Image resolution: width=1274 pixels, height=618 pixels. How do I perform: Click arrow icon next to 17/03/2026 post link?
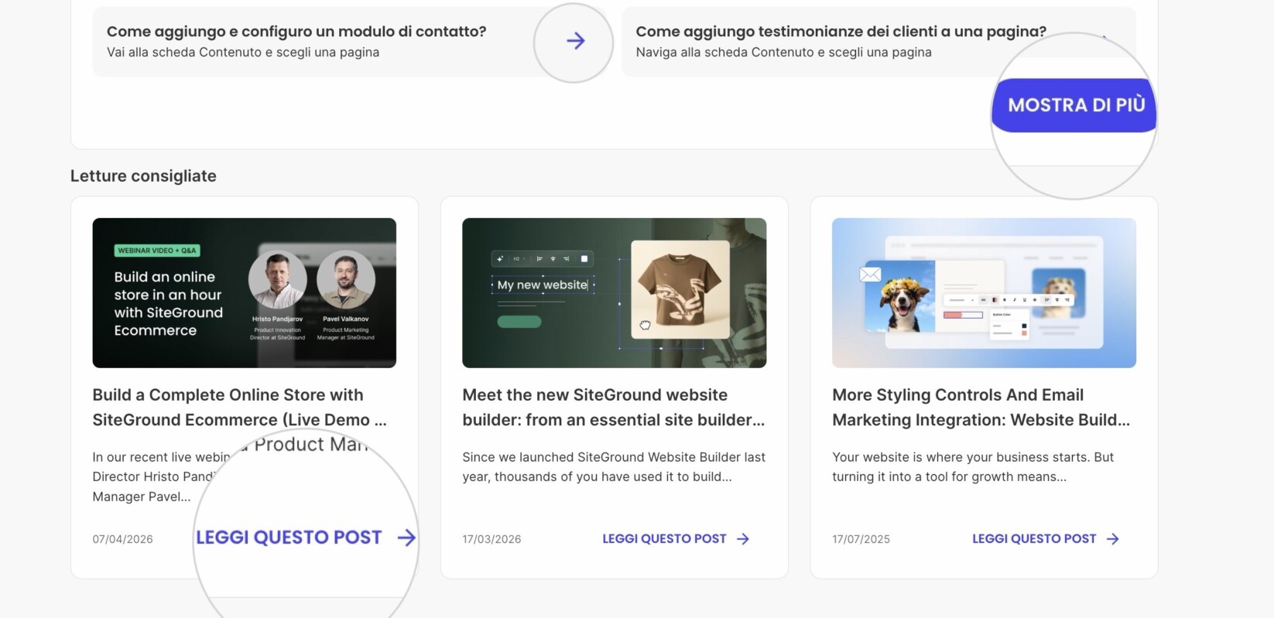point(743,539)
